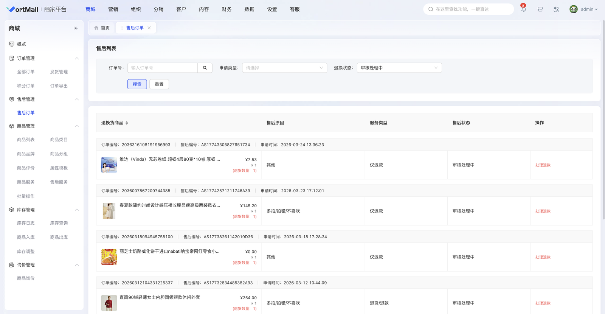The image size is (605, 314).
Task: Open the 申请类型 dropdown
Action: (284, 68)
